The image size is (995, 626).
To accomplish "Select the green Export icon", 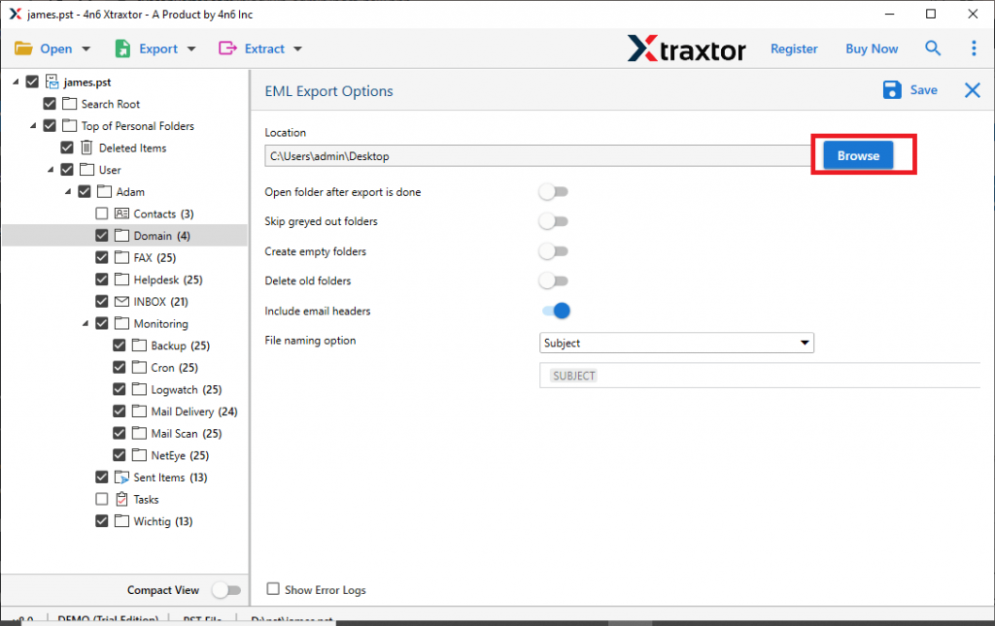I will pos(121,48).
